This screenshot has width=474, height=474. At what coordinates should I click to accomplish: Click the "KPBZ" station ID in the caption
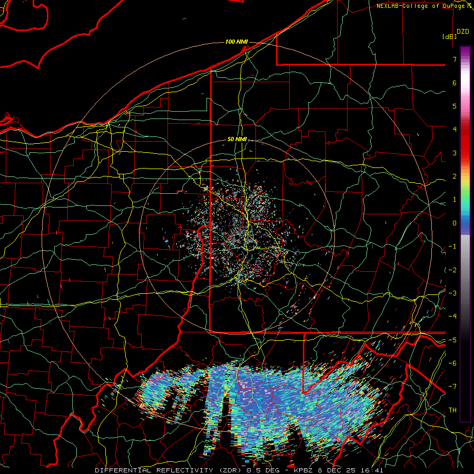(x=304, y=470)
